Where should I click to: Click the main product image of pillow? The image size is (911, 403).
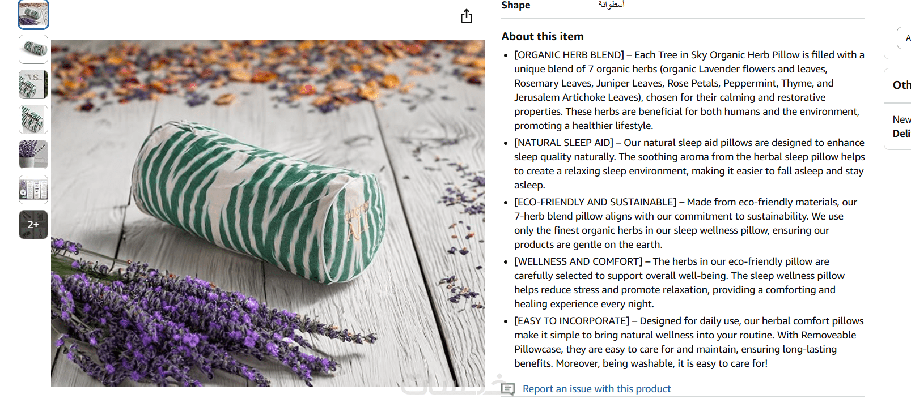(268, 213)
